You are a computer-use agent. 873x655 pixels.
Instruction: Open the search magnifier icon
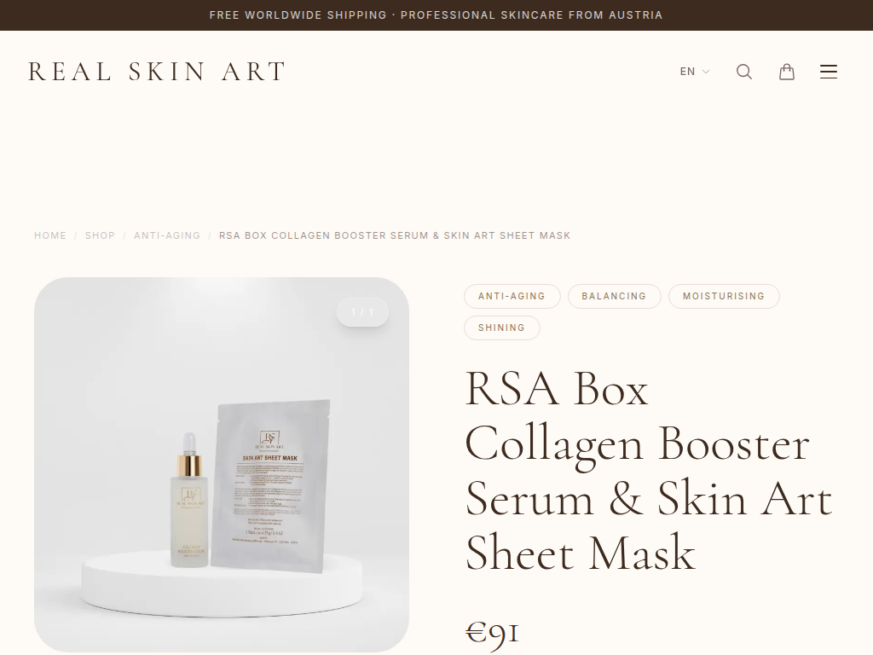click(x=743, y=72)
